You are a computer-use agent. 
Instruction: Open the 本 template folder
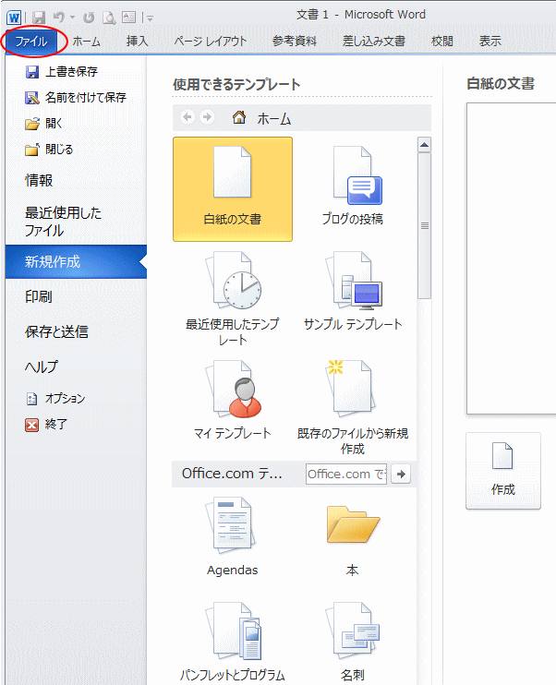(352, 539)
